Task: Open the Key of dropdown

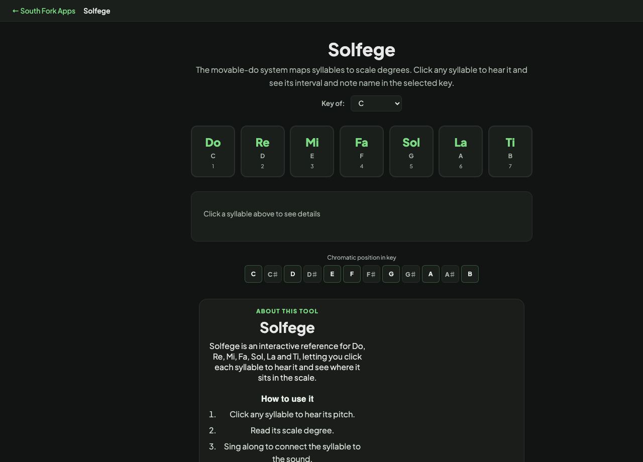Action: (376, 103)
